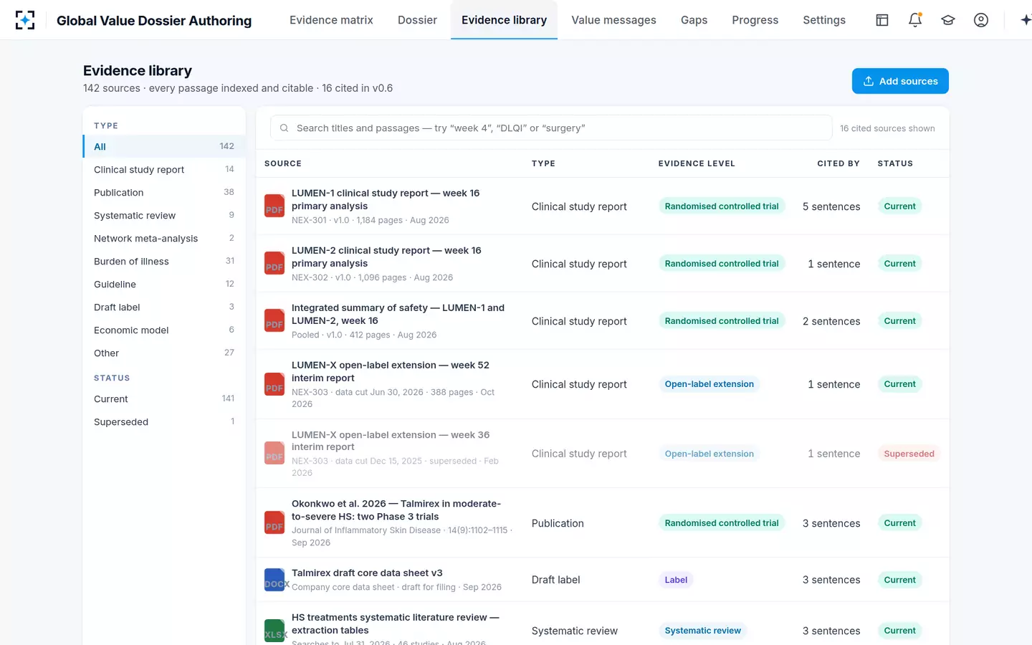Filter by Guideline type
Image resolution: width=1032 pixels, height=645 pixels.
pos(164,284)
